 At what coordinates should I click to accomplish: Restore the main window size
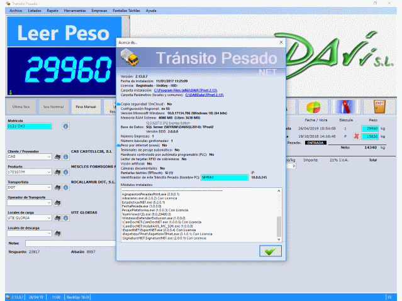tap(376, 3)
